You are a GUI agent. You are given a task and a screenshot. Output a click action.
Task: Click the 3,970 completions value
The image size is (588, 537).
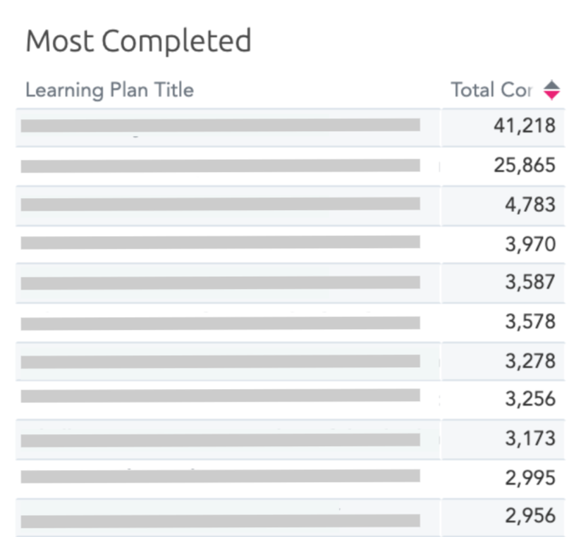pyautogui.click(x=530, y=245)
